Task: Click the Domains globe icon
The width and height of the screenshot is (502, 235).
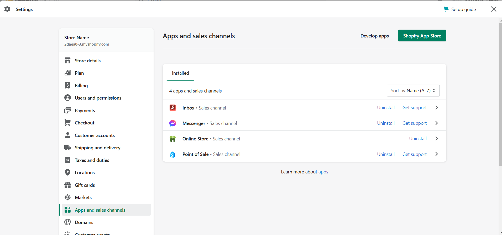Action: point(67,222)
